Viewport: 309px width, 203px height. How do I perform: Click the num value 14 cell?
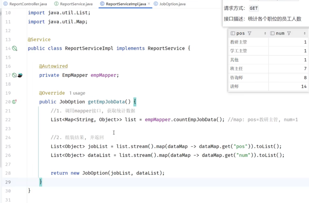coord(288,86)
